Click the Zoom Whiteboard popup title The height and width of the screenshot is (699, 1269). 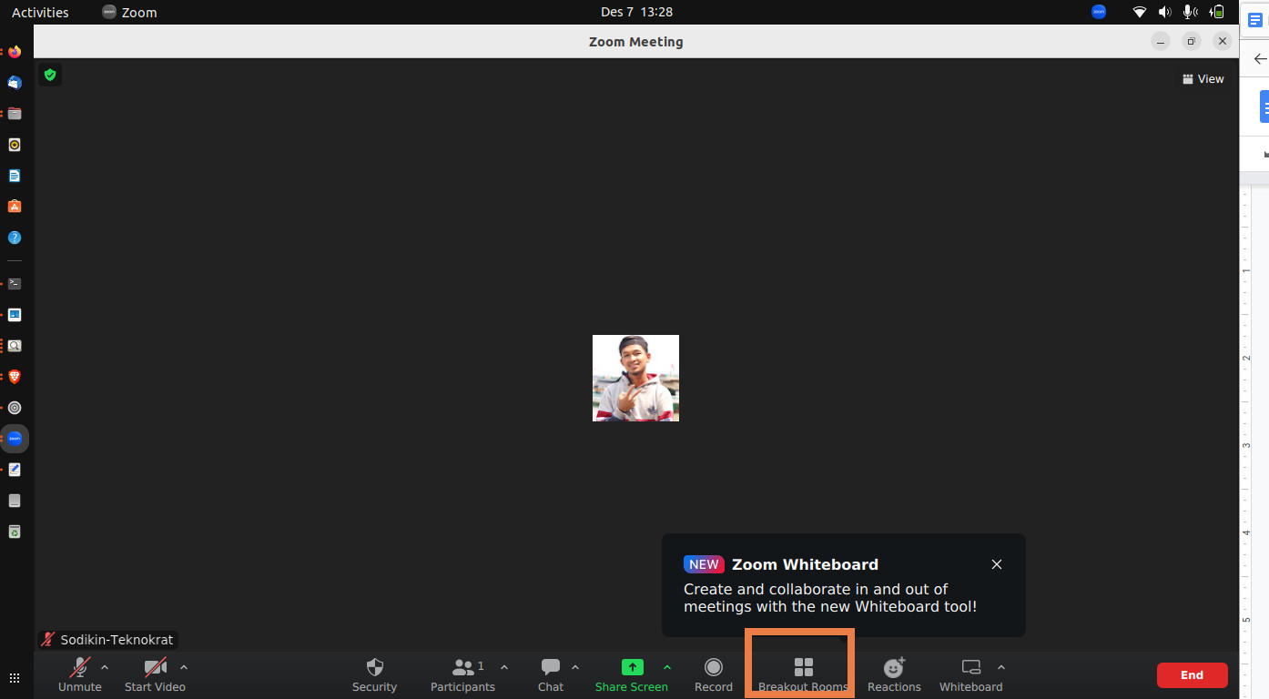click(805, 564)
